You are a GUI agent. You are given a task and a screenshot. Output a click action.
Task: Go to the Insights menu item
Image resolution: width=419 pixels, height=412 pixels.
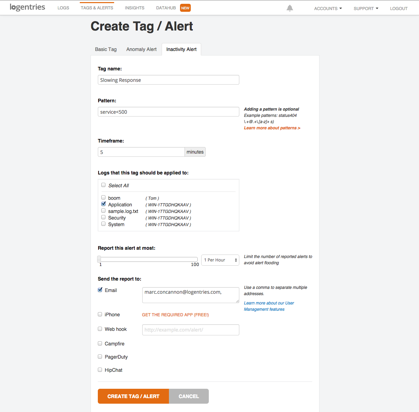pyautogui.click(x=135, y=8)
